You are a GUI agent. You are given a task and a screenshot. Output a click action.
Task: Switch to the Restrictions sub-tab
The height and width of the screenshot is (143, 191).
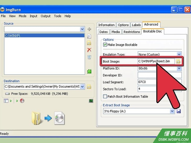click(132, 32)
